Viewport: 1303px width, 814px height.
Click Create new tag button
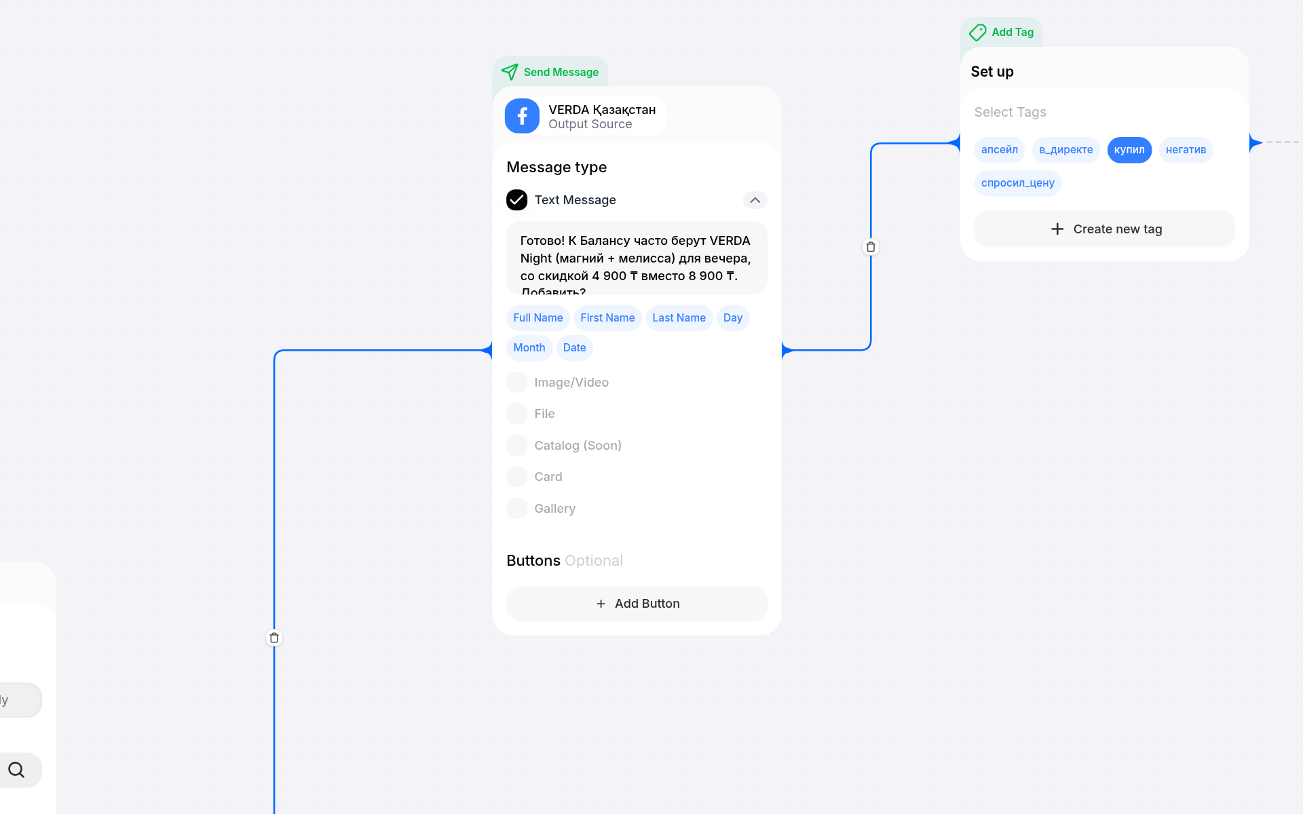pyautogui.click(x=1104, y=229)
